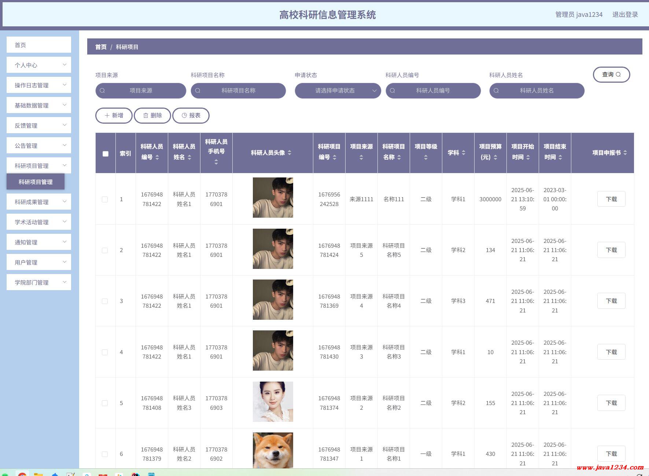This screenshot has width=649, height=476.
Task: Sort by 学科 column arrows
Action: click(464, 153)
